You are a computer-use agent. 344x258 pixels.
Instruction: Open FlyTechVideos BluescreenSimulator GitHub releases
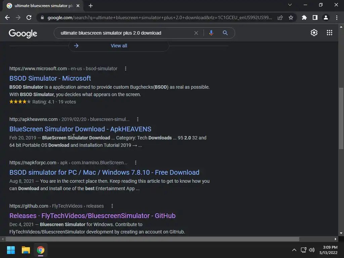[92, 216]
